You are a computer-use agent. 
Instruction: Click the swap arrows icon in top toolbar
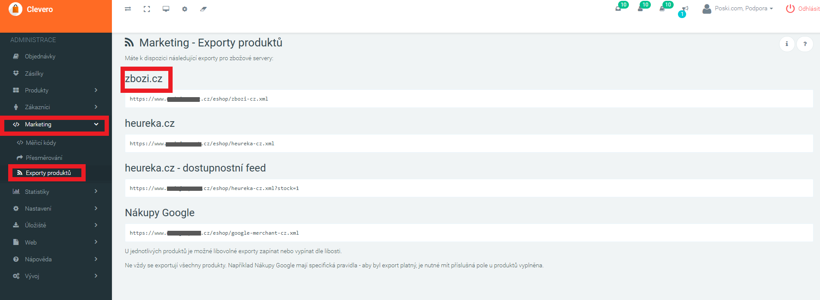128,9
